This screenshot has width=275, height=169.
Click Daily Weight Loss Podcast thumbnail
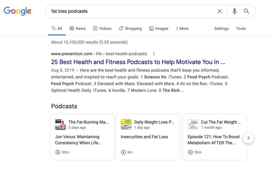(126, 125)
